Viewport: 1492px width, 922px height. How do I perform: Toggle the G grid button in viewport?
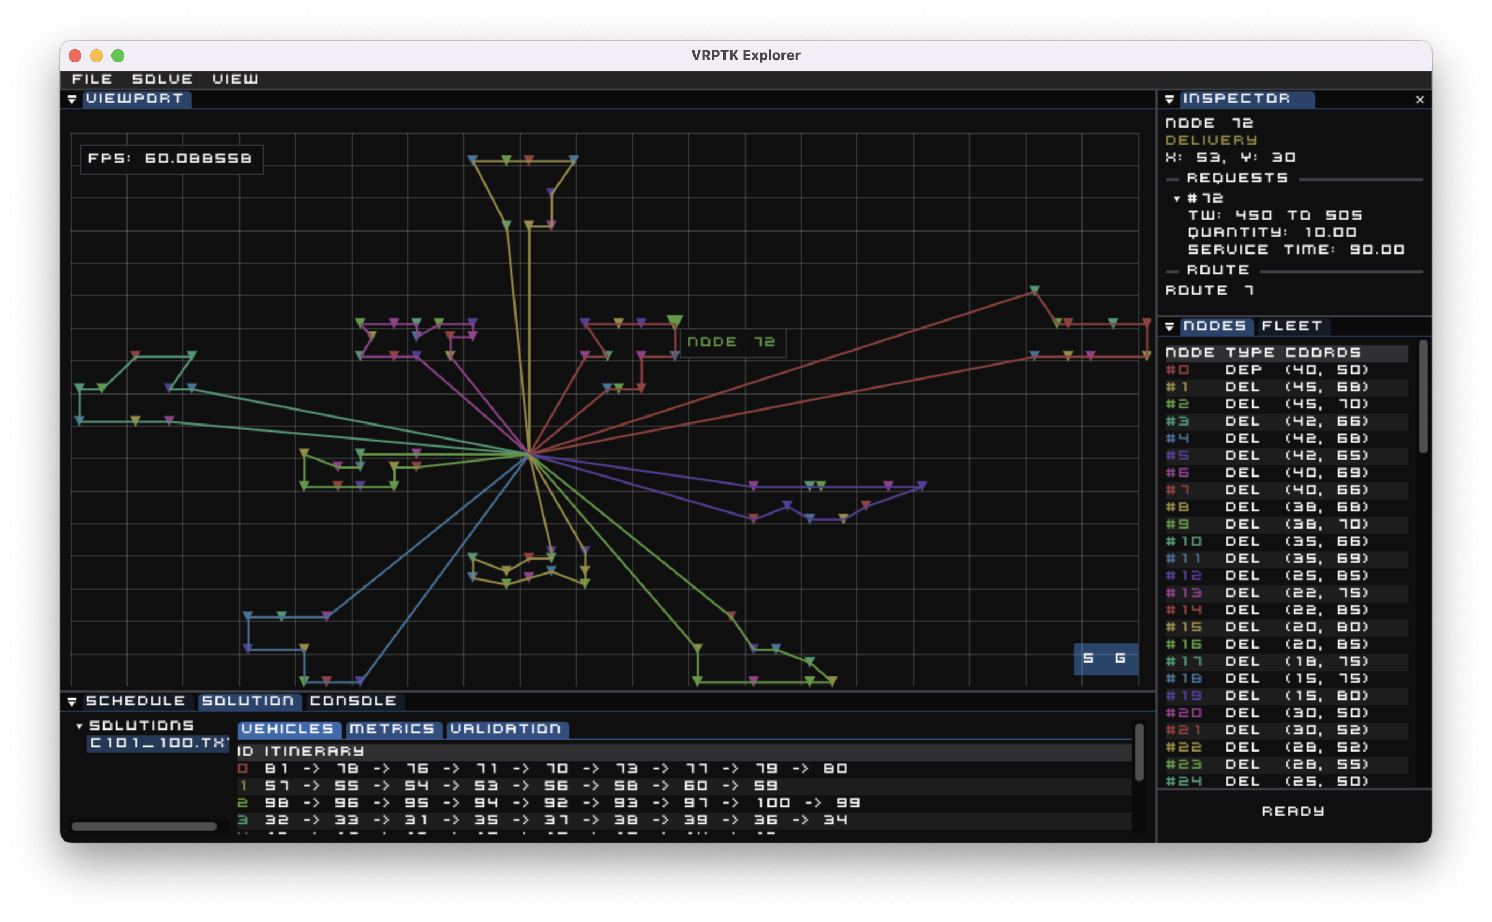pyautogui.click(x=1120, y=659)
